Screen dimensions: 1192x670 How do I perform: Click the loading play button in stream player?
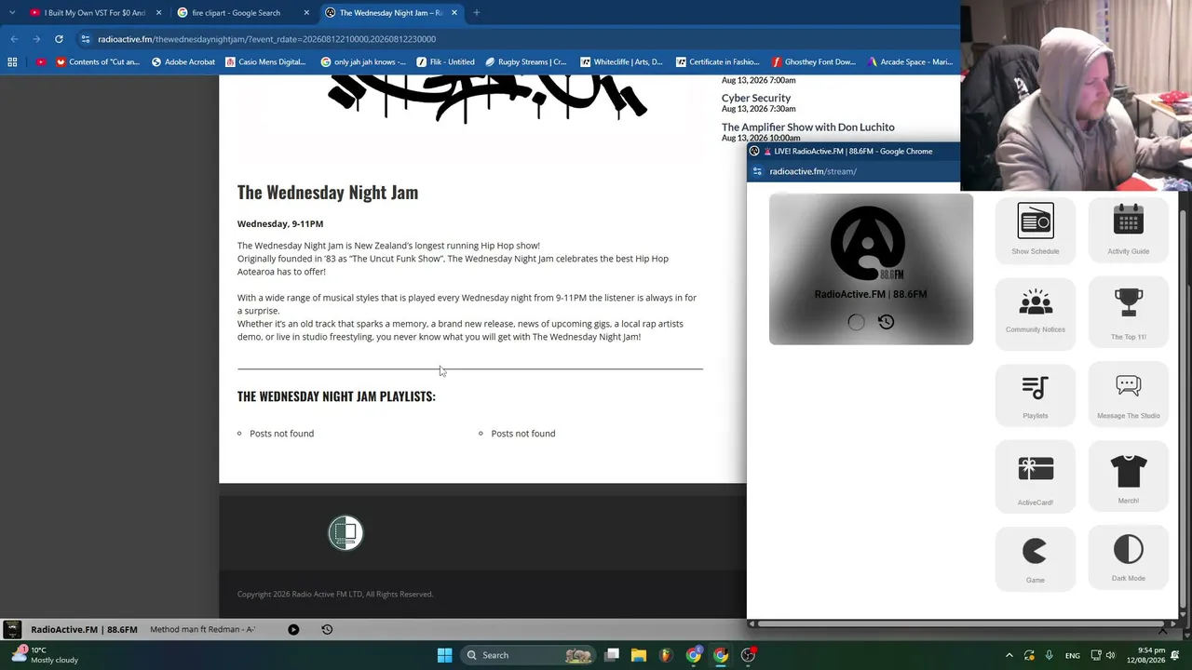tap(856, 322)
